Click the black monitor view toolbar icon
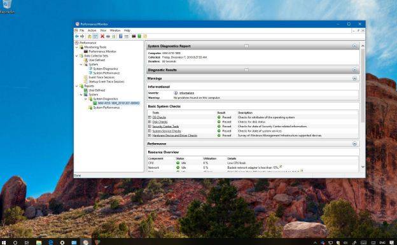Viewport: 397px width, 245px height. click(134, 36)
